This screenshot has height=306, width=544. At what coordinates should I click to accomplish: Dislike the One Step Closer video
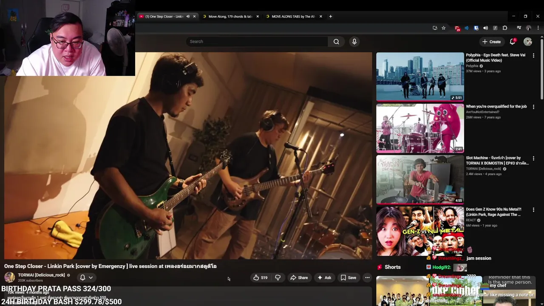(x=278, y=278)
